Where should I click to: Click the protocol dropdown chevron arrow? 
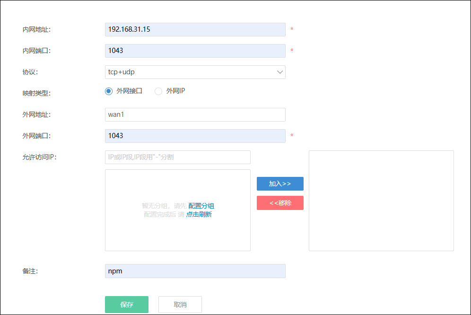pyautogui.click(x=279, y=72)
